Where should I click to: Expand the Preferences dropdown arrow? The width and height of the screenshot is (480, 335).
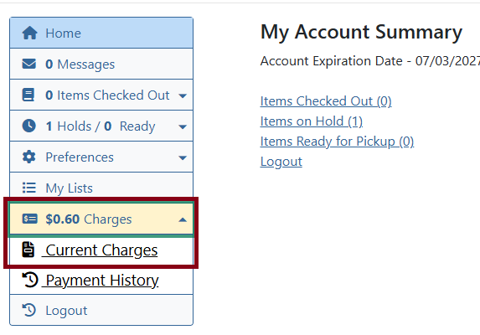point(183,157)
